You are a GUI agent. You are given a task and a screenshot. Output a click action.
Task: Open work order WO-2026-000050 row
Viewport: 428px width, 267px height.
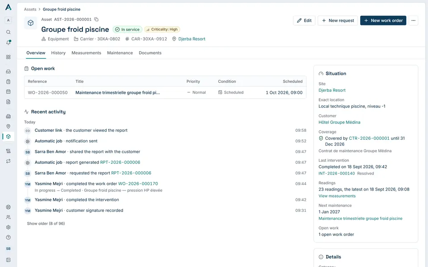point(165,93)
